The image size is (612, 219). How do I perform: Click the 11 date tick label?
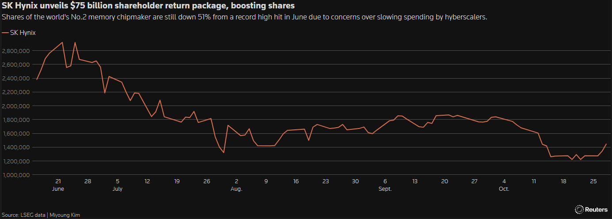click(534, 181)
